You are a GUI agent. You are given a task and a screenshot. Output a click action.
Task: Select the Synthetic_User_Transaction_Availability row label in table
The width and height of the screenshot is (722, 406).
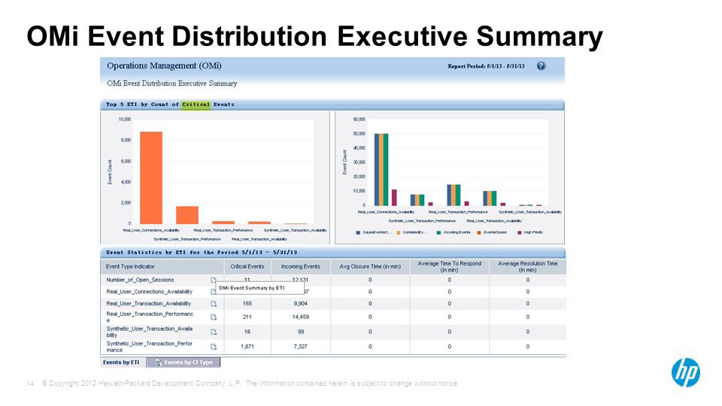point(150,332)
